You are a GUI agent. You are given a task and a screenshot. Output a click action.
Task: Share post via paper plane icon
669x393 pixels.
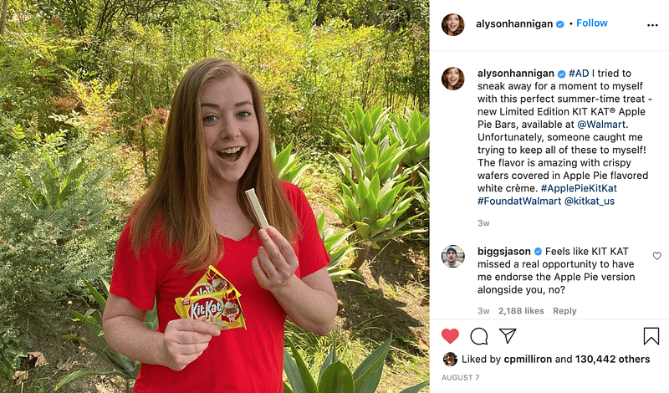click(508, 336)
